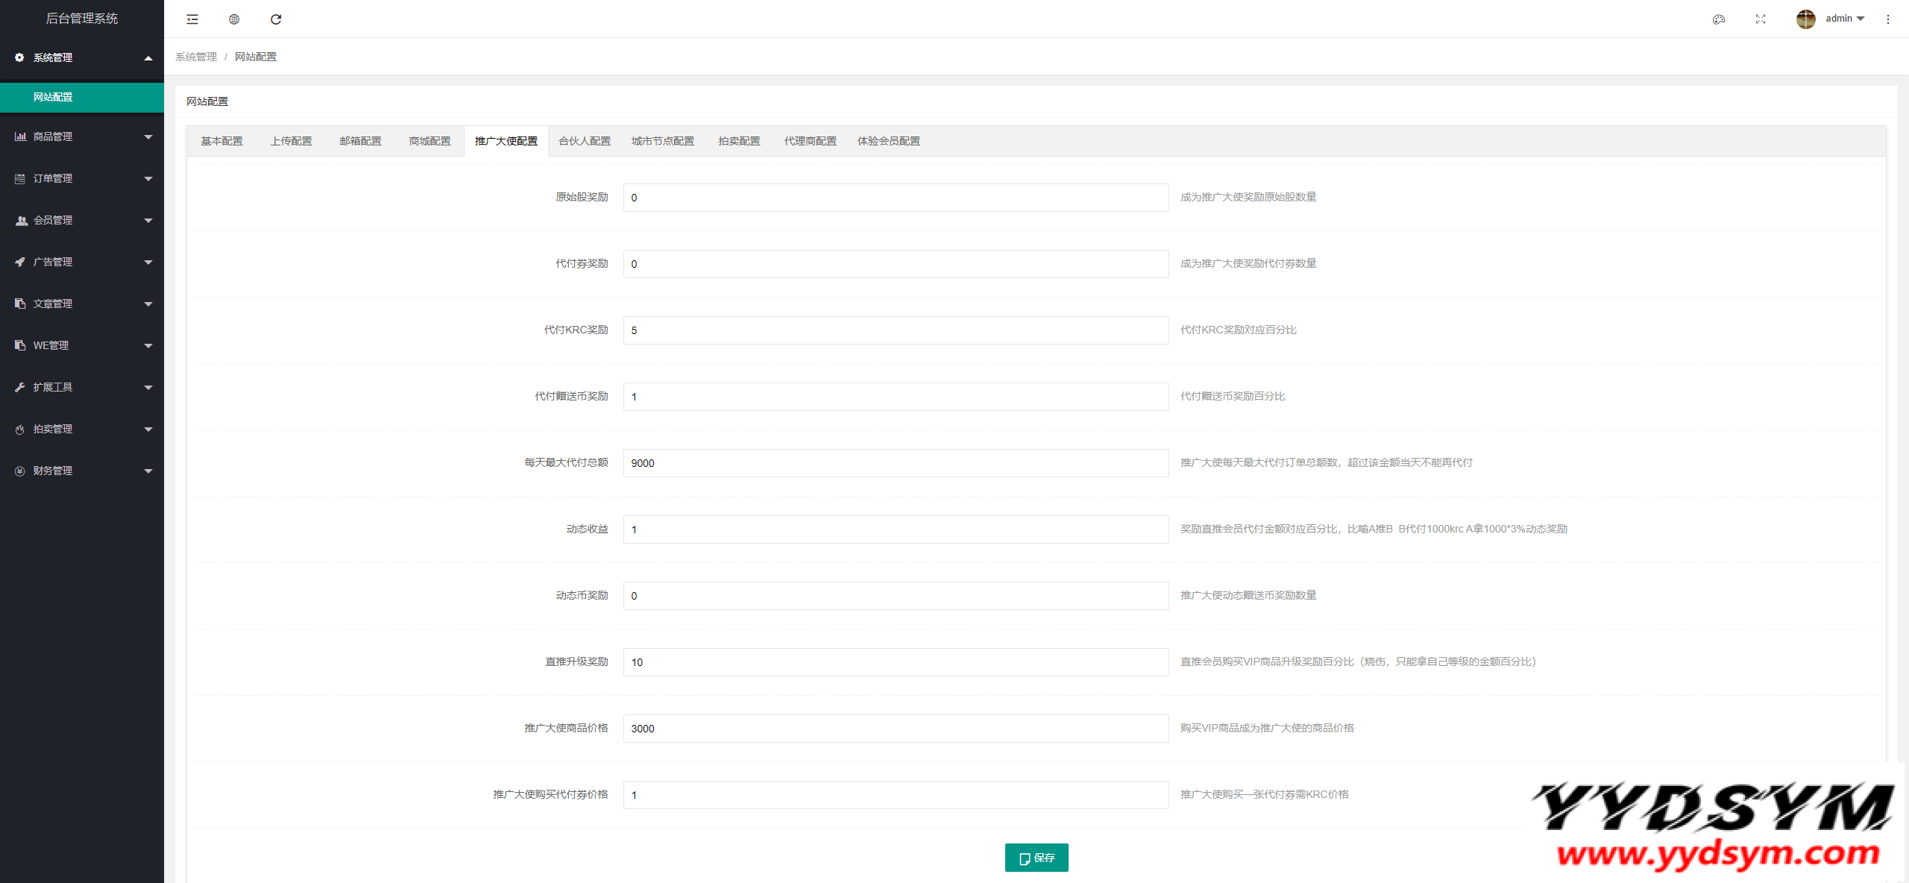
Task: Click the refresh page icon
Action: tap(276, 19)
